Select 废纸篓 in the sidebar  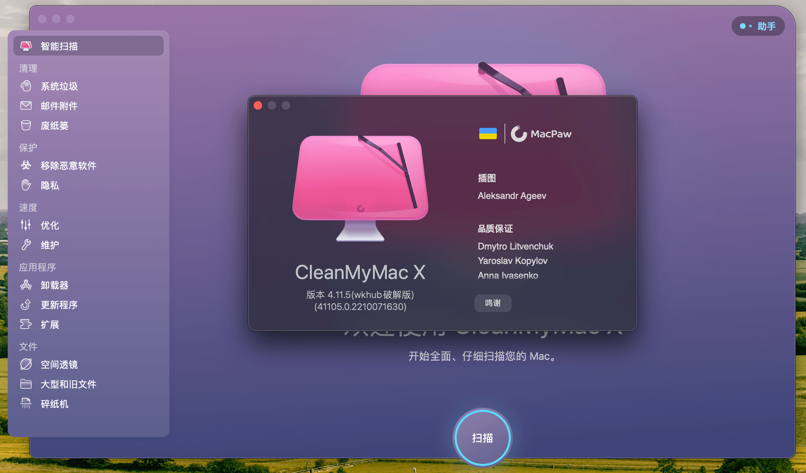(89, 125)
